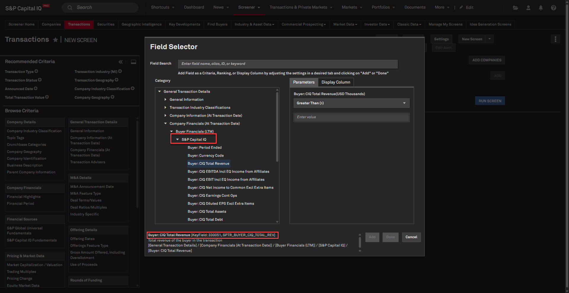Expand Transaction Industry Classifications node
Viewport: 569px width, 293px height.
pos(165,108)
